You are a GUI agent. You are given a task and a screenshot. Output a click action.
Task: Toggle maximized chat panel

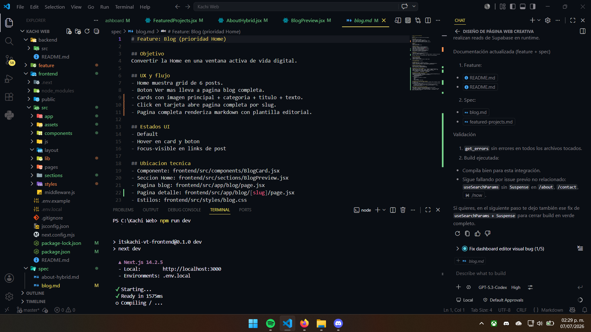pyautogui.click(x=573, y=20)
